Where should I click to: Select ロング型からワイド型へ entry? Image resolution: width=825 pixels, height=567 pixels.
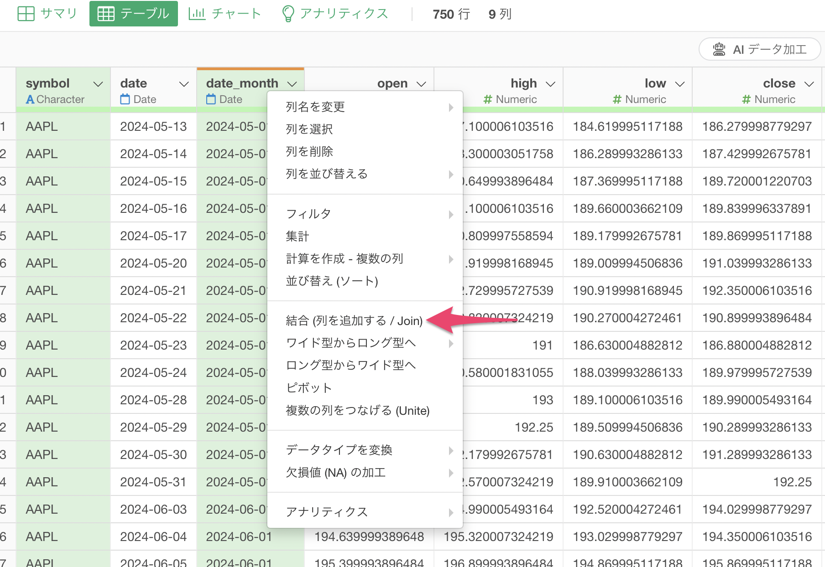365,366
